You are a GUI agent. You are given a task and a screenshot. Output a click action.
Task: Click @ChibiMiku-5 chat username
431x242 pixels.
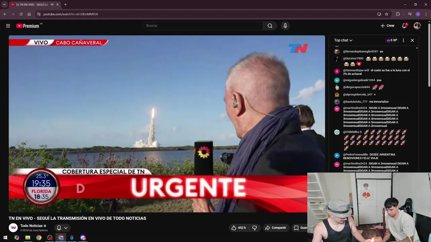(352, 132)
